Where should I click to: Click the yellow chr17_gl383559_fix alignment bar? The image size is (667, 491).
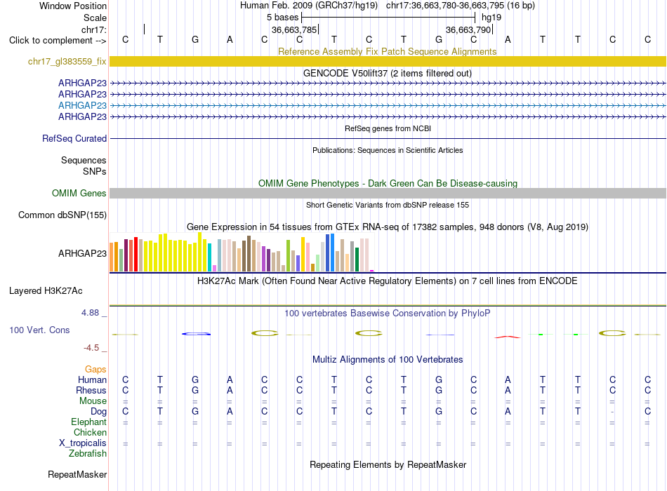[388, 61]
